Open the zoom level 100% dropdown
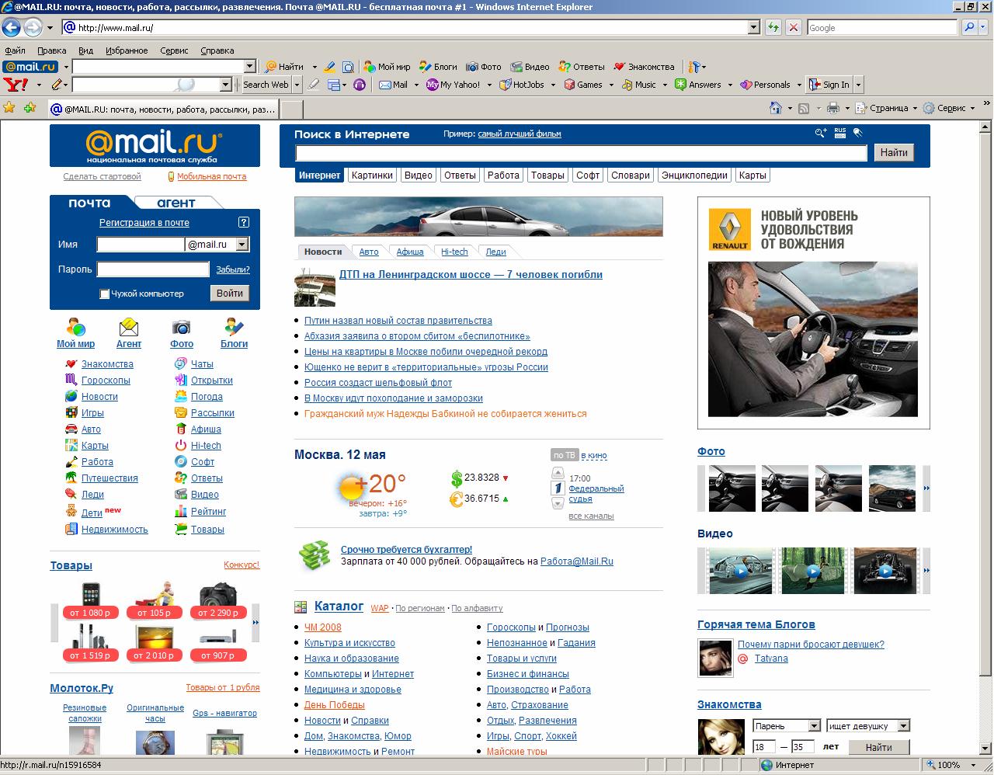994x775 pixels. [x=975, y=765]
